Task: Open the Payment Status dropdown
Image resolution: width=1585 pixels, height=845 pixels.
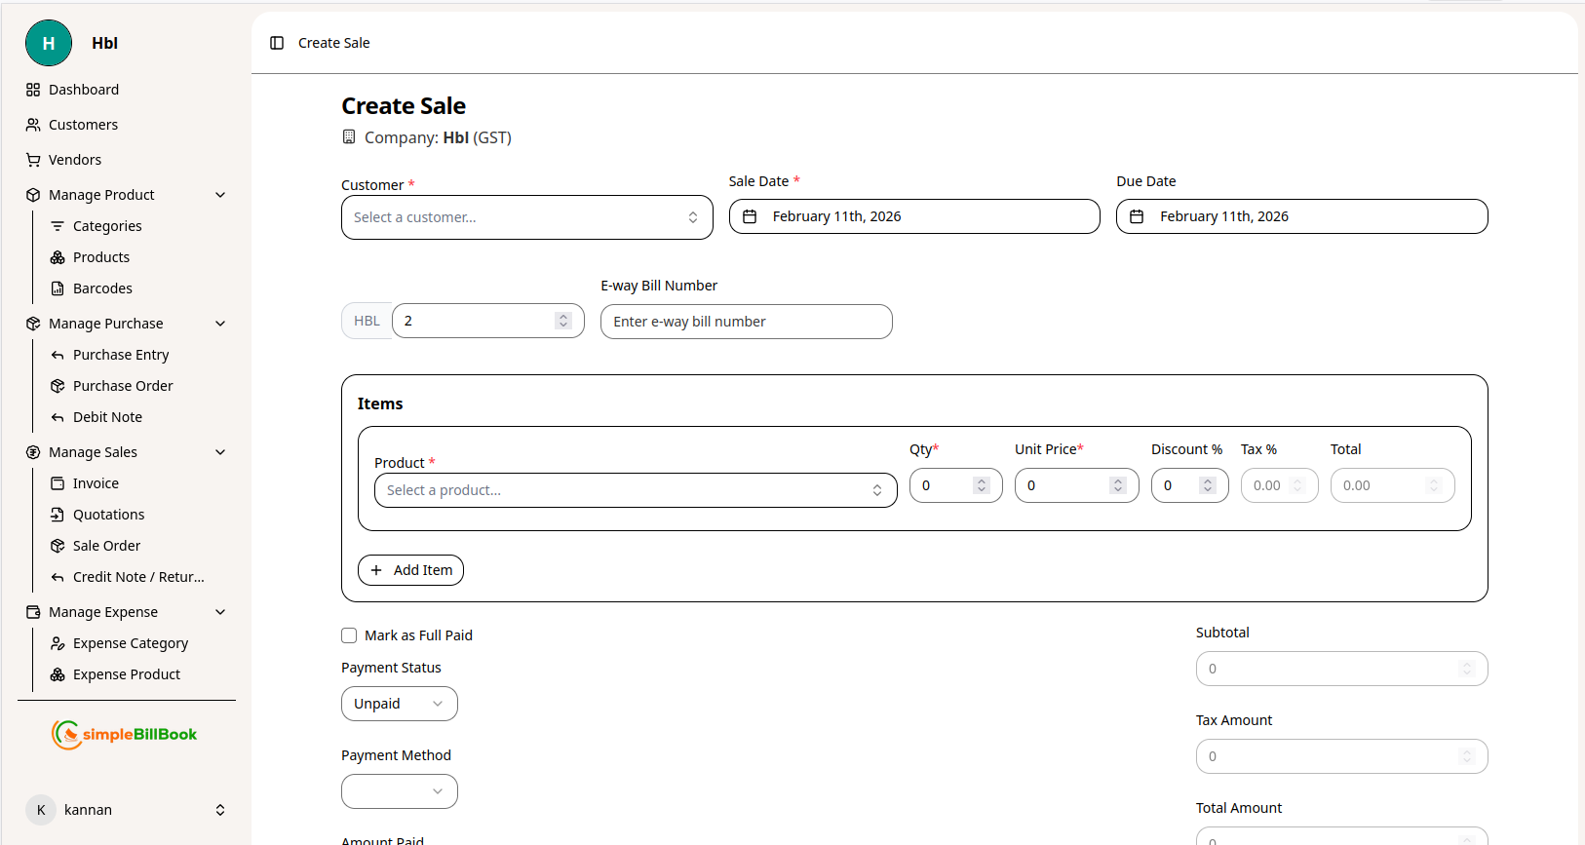Action: tap(399, 704)
